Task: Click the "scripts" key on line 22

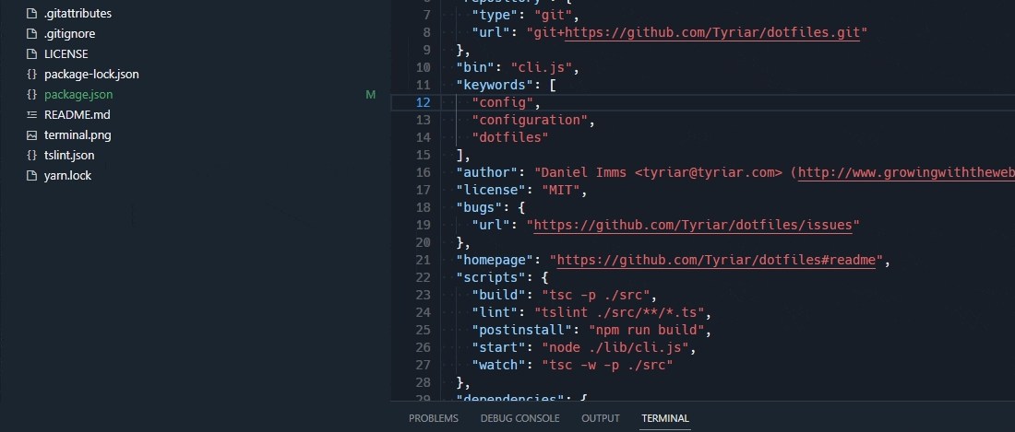Action: coord(491,277)
